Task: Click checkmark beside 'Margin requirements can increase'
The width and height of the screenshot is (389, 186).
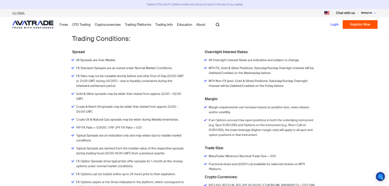Action: coord(205,107)
